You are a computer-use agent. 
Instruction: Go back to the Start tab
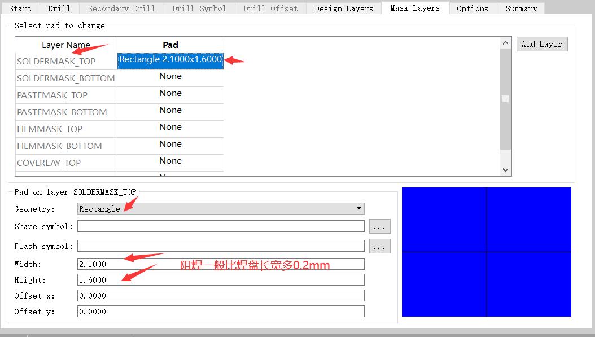pyautogui.click(x=21, y=8)
